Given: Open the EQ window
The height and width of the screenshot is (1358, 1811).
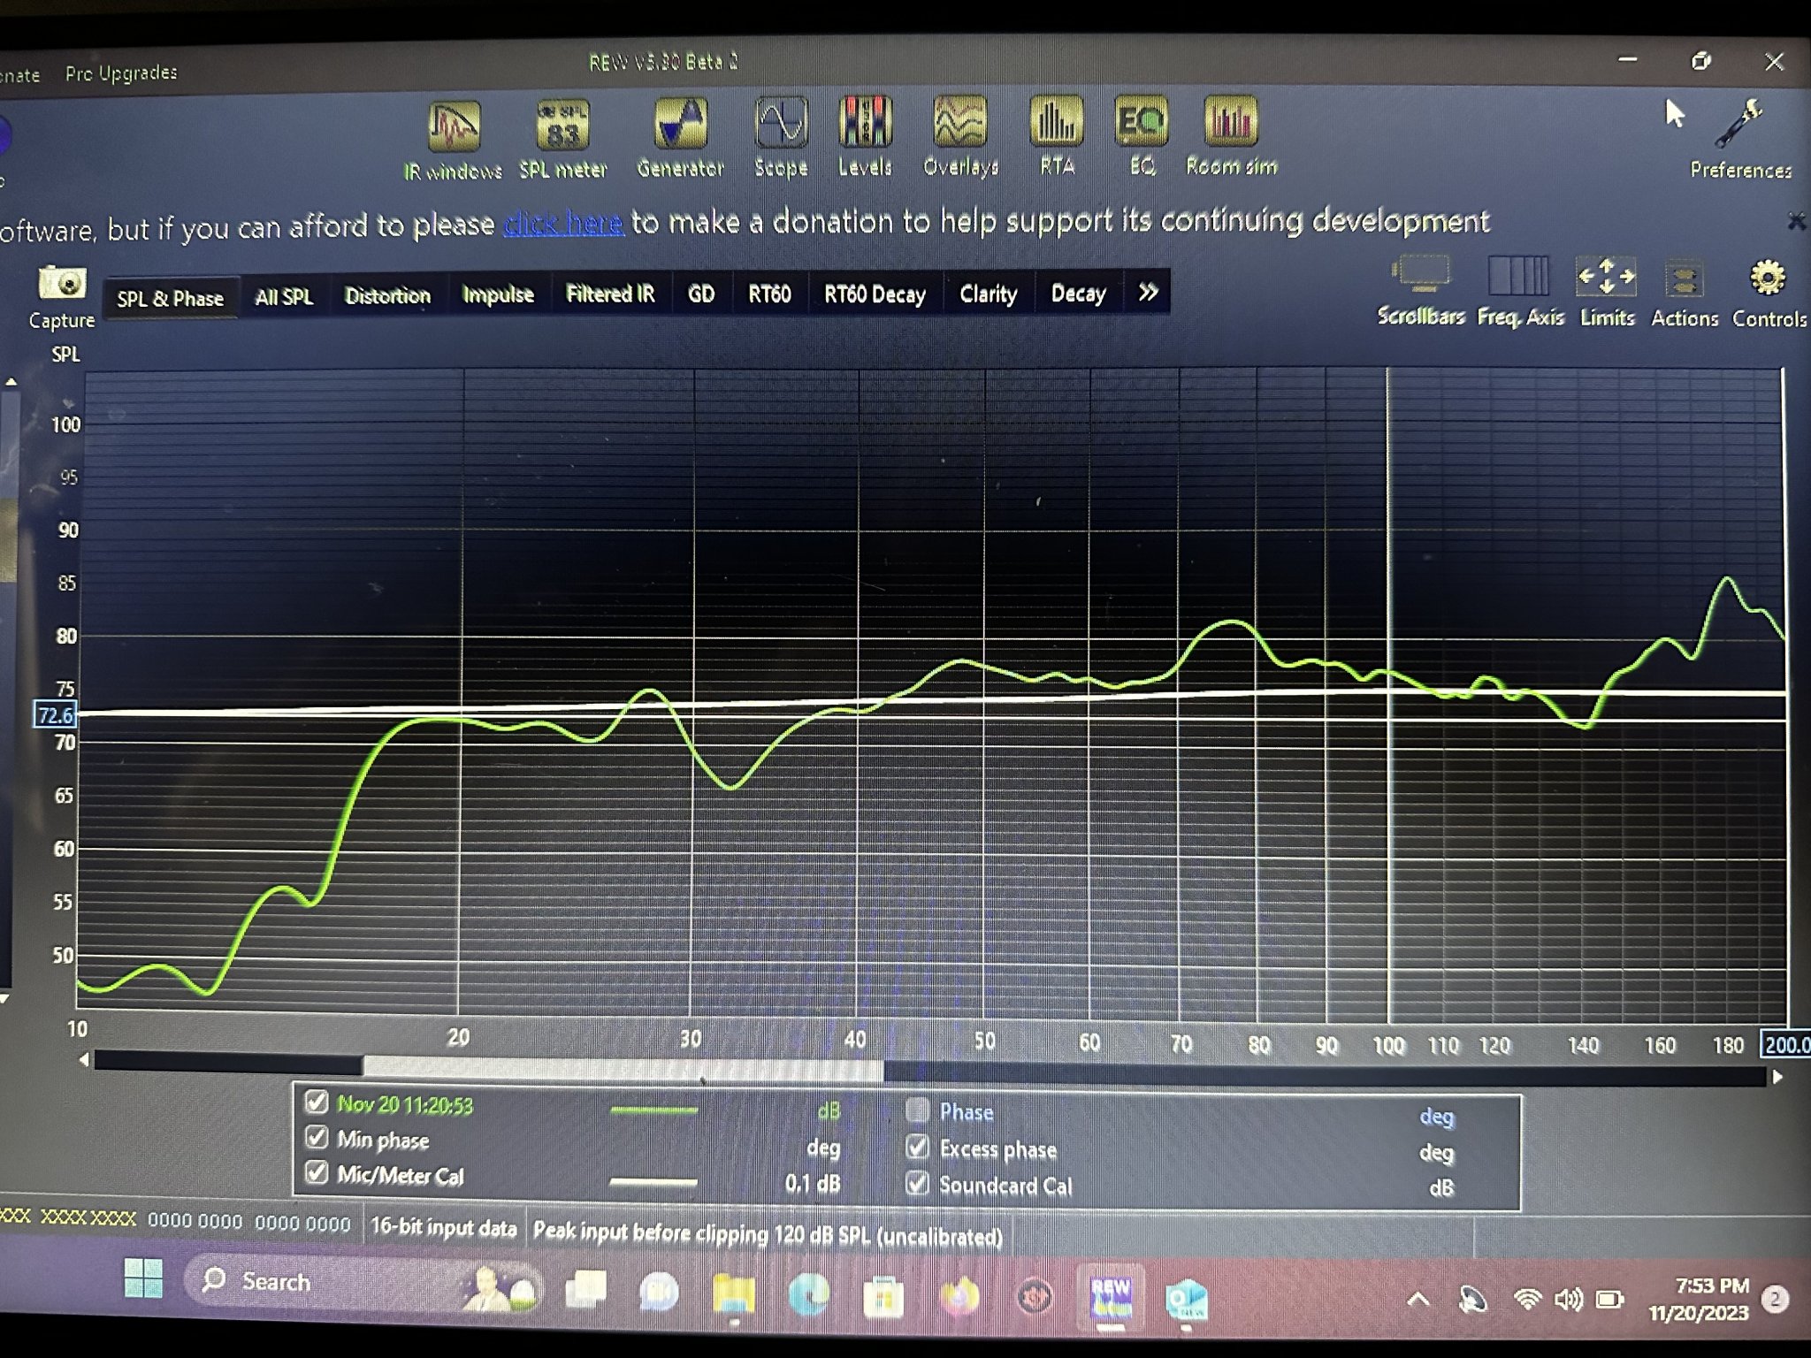Looking at the screenshot, I should click(x=1142, y=135).
